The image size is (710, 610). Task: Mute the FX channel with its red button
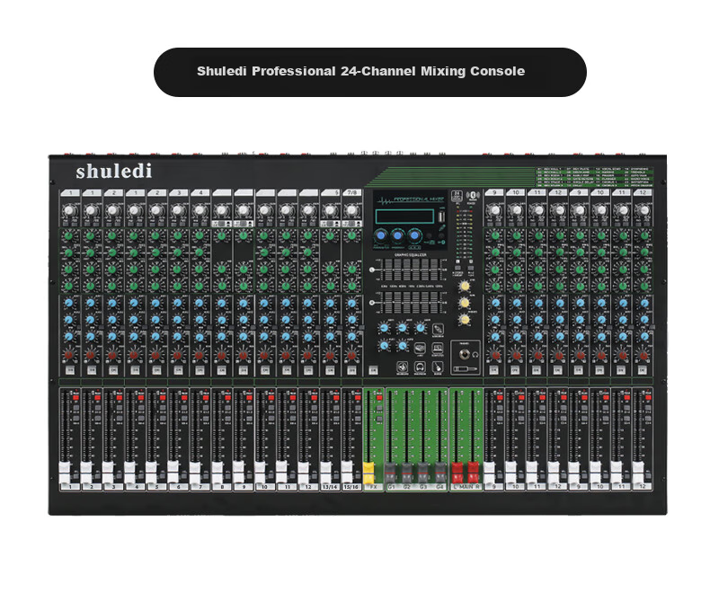(x=379, y=398)
